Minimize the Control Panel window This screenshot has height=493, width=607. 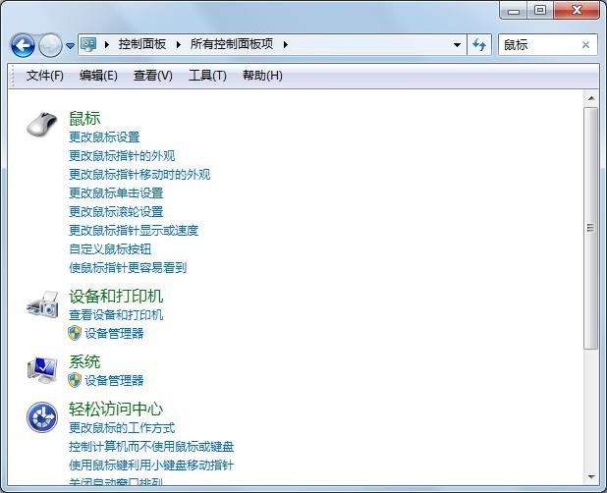pyautogui.click(x=514, y=11)
